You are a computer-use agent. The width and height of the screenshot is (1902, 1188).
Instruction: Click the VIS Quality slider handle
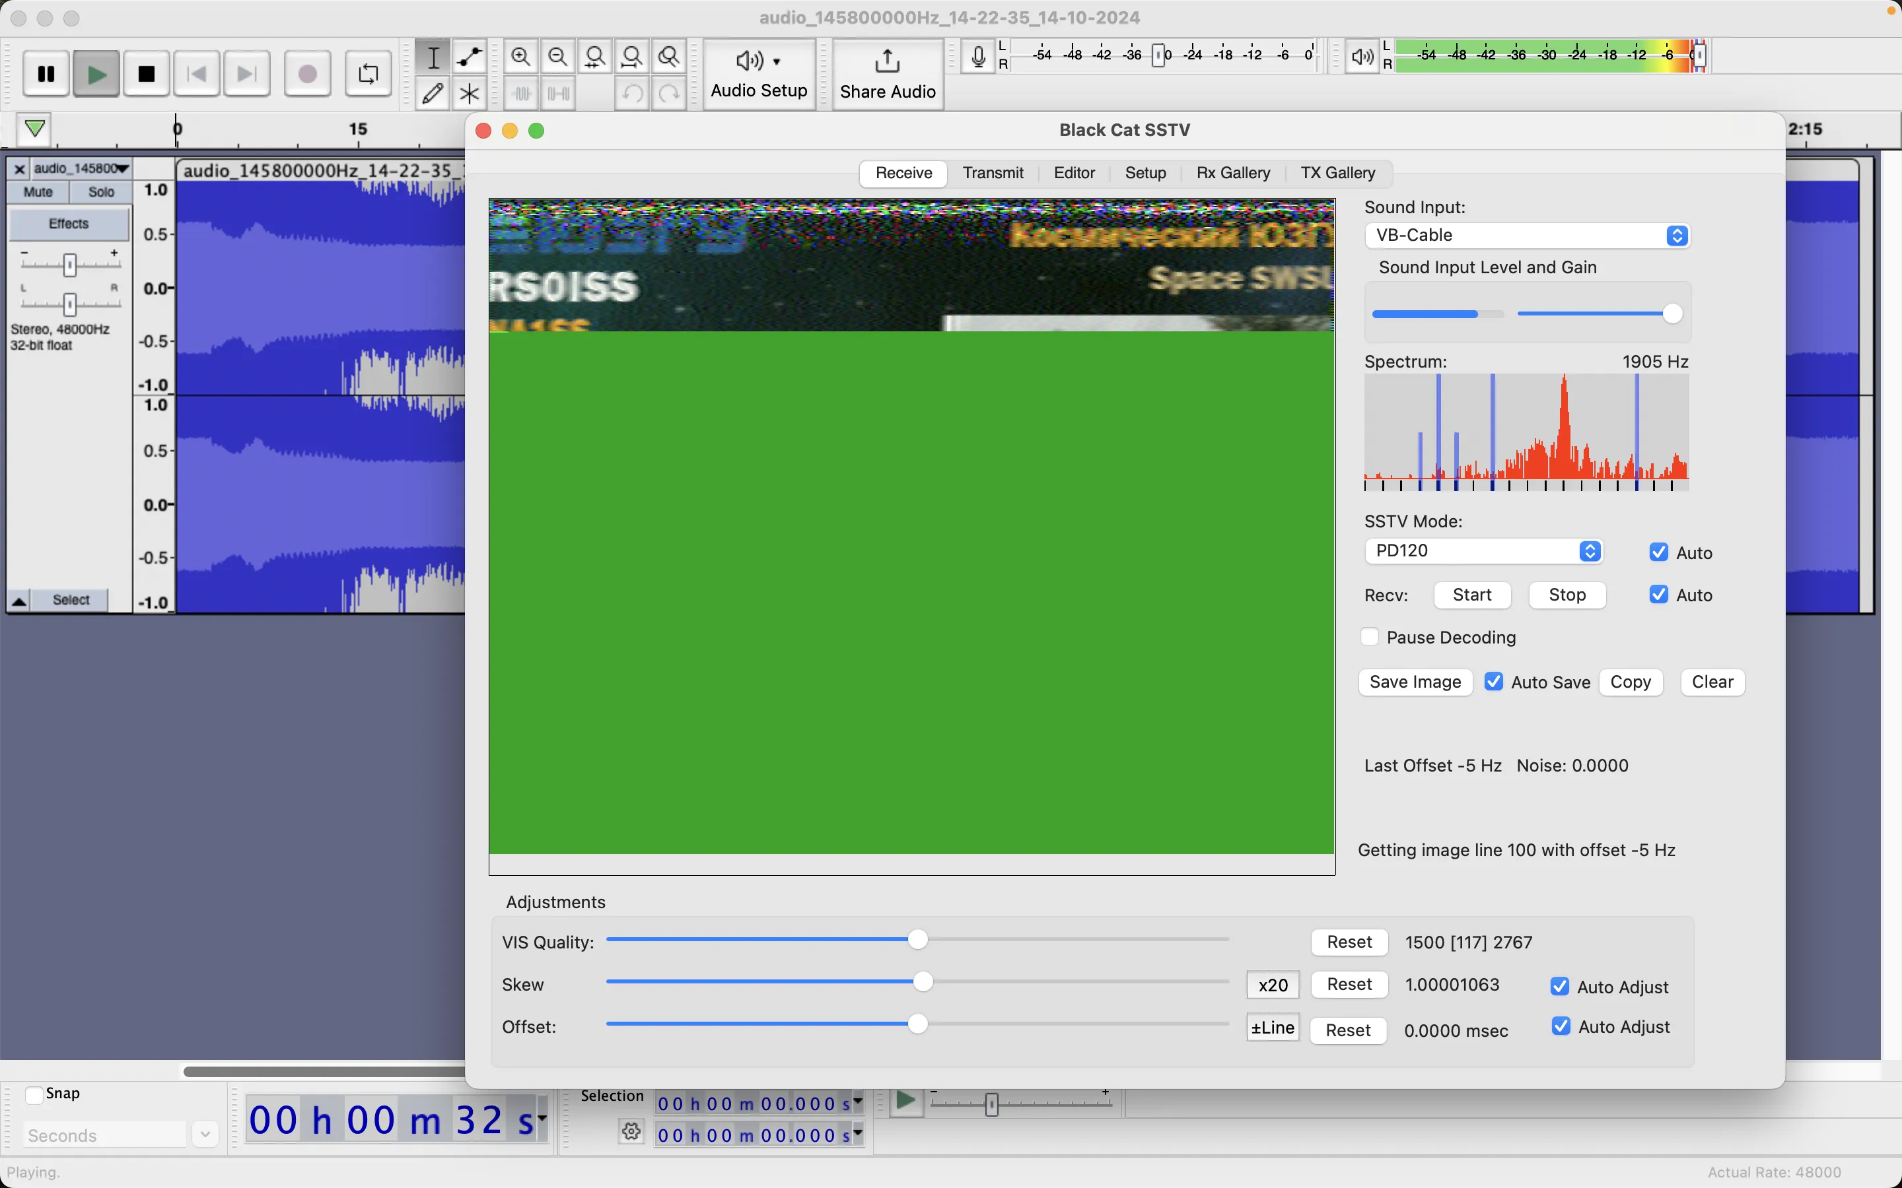(917, 940)
